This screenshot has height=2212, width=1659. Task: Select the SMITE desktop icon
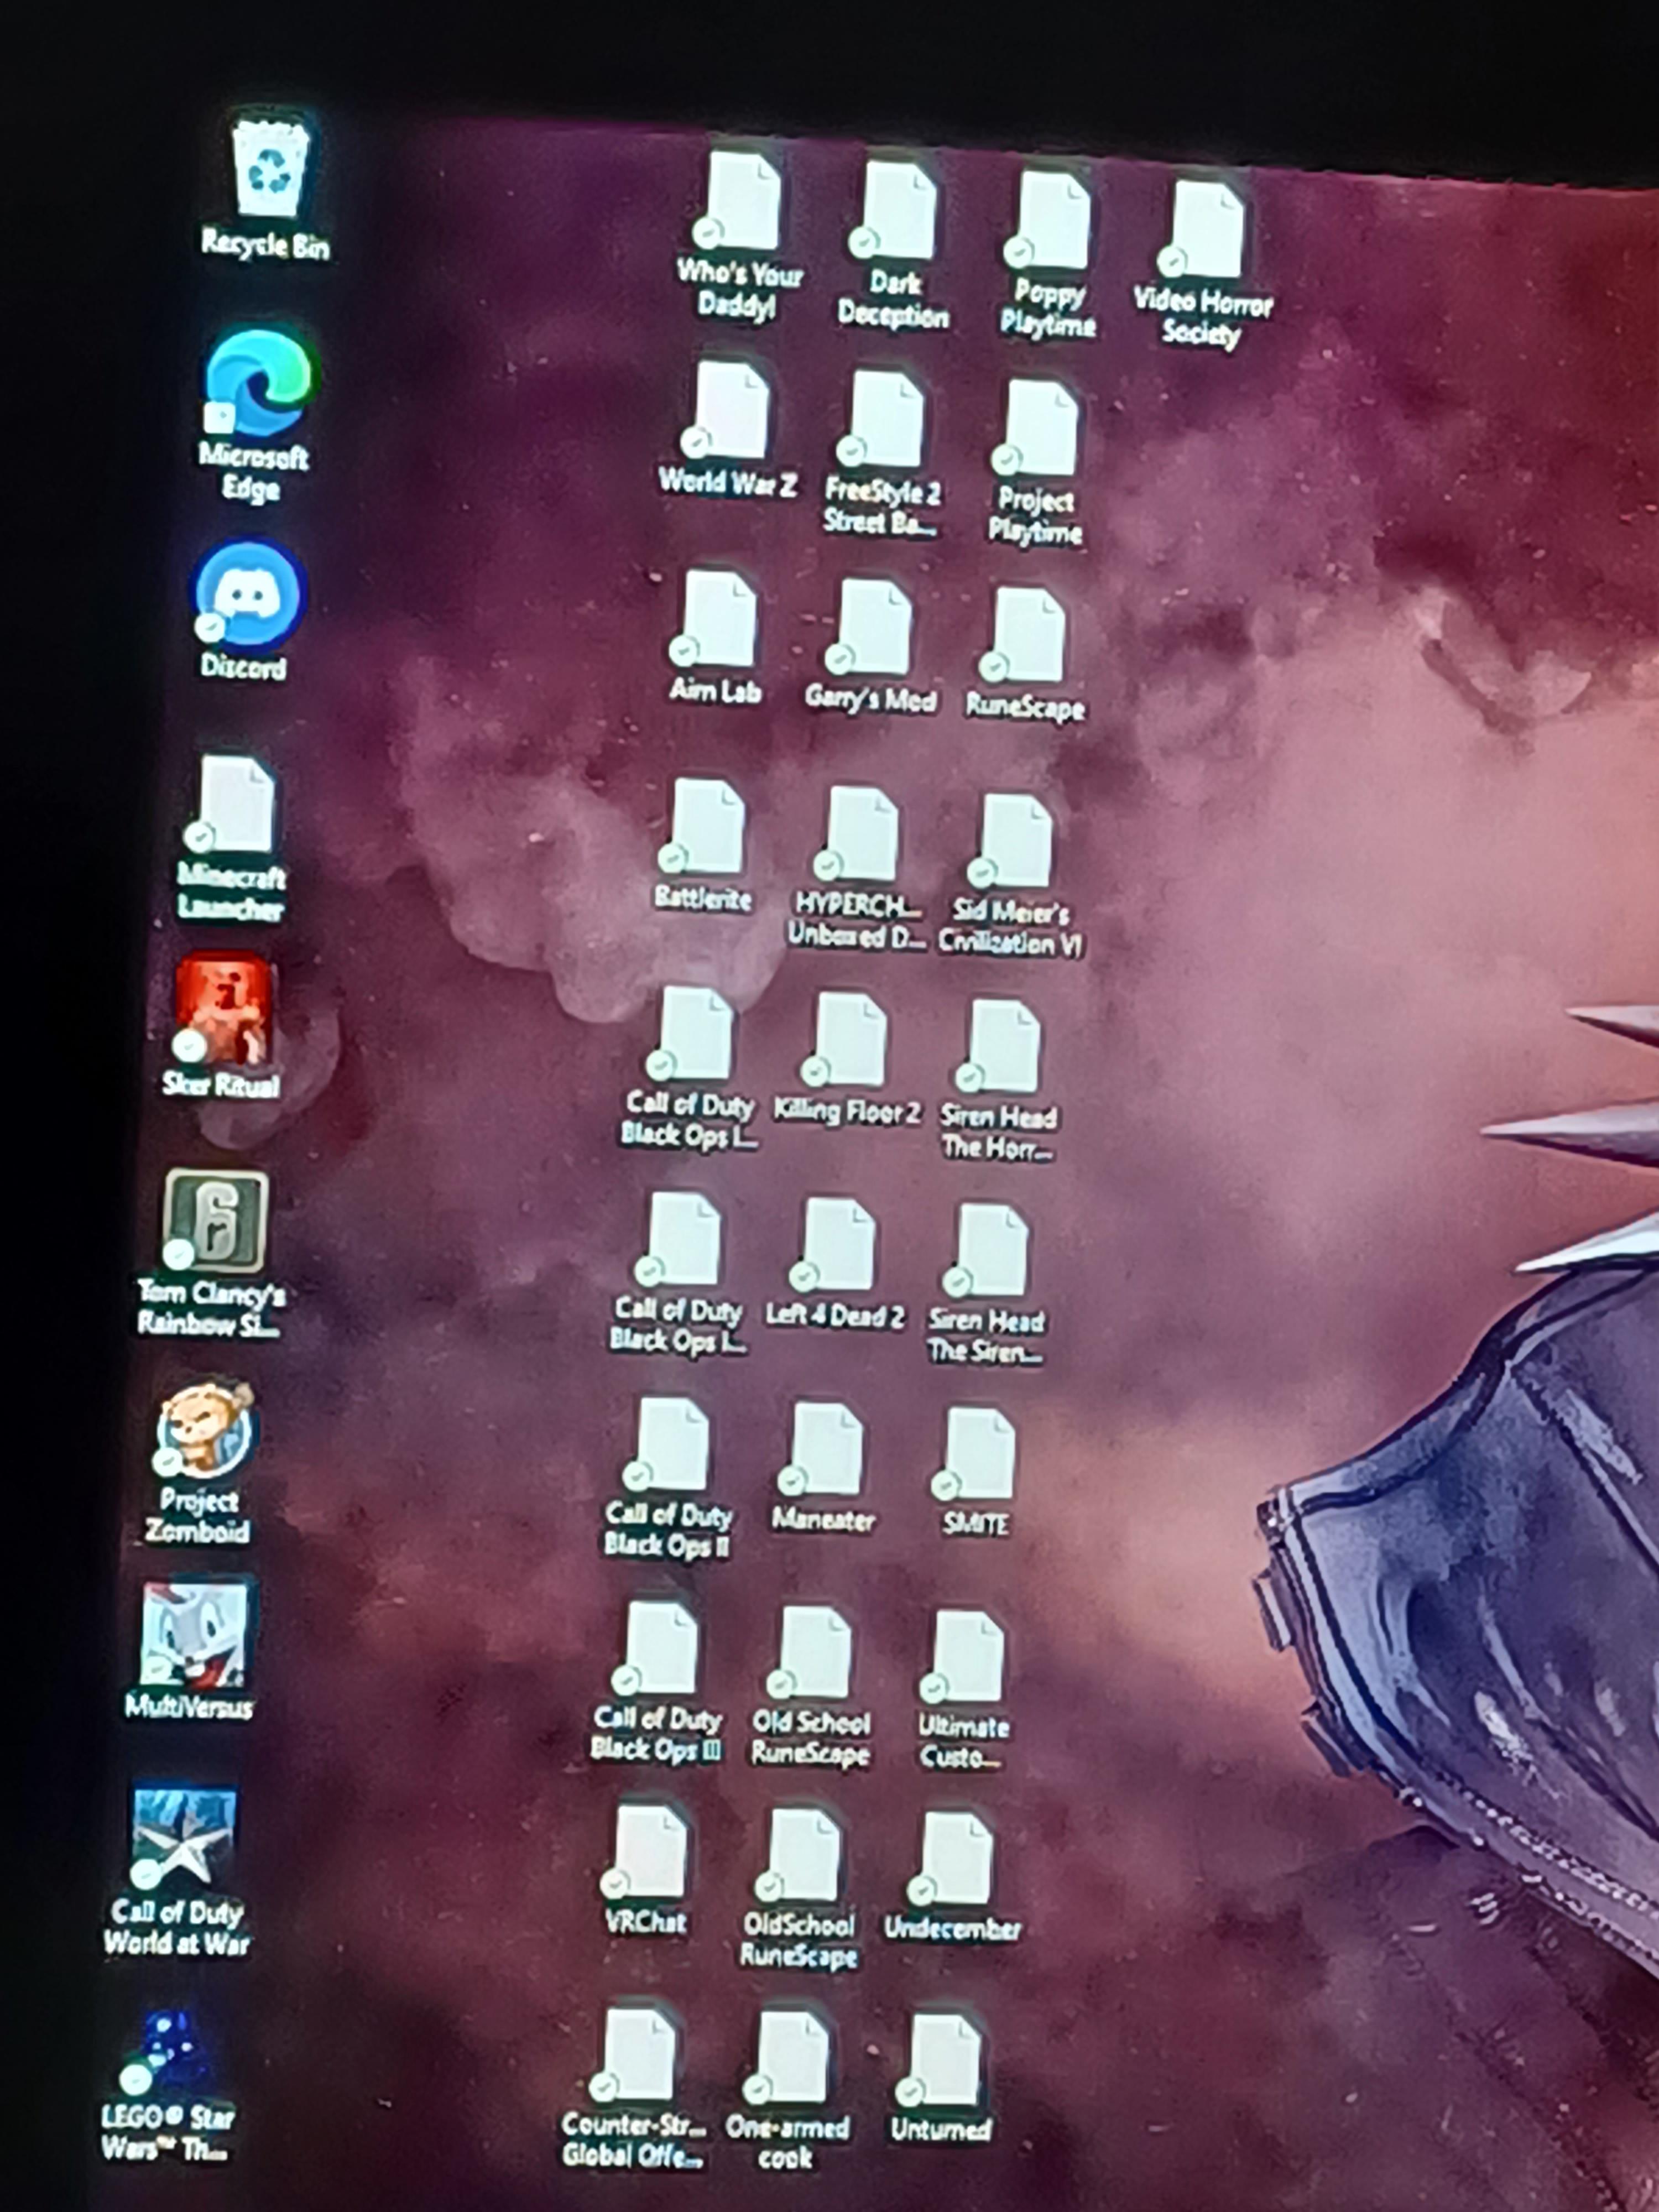(x=977, y=1472)
